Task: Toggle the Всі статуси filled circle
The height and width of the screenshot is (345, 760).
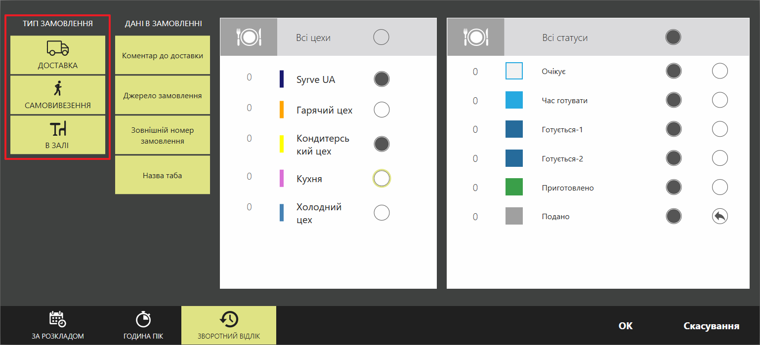Action: [673, 37]
